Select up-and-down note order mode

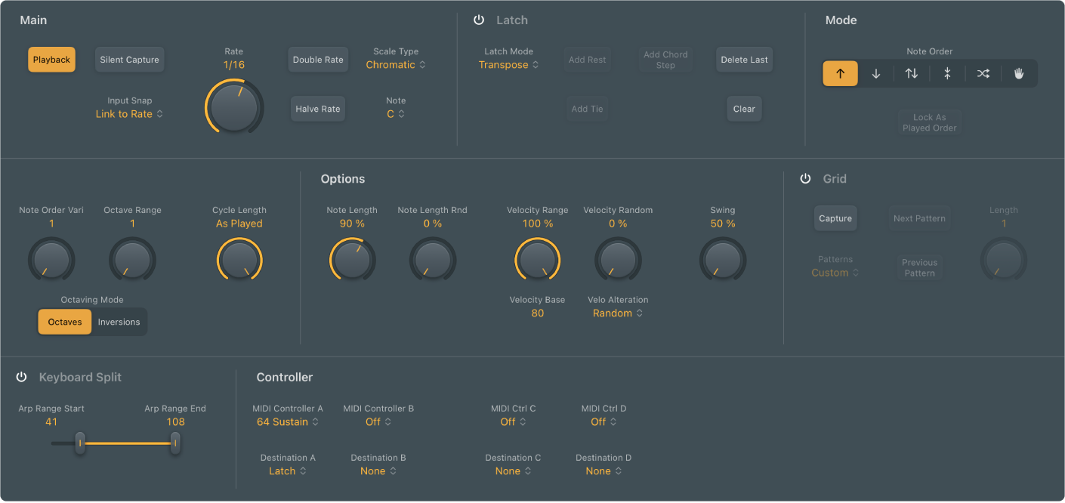[x=911, y=73]
